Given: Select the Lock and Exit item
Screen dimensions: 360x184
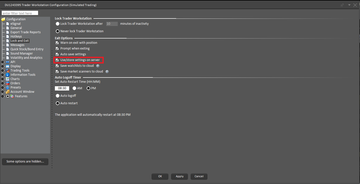Looking at the screenshot, I should pyautogui.click(x=20, y=41).
